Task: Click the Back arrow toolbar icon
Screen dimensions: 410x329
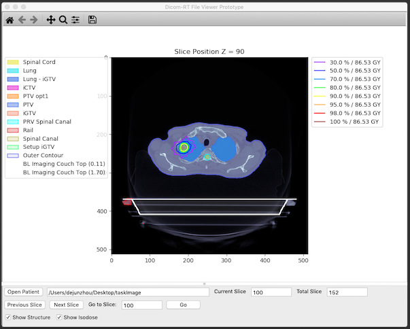Action: (x=21, y=20)
